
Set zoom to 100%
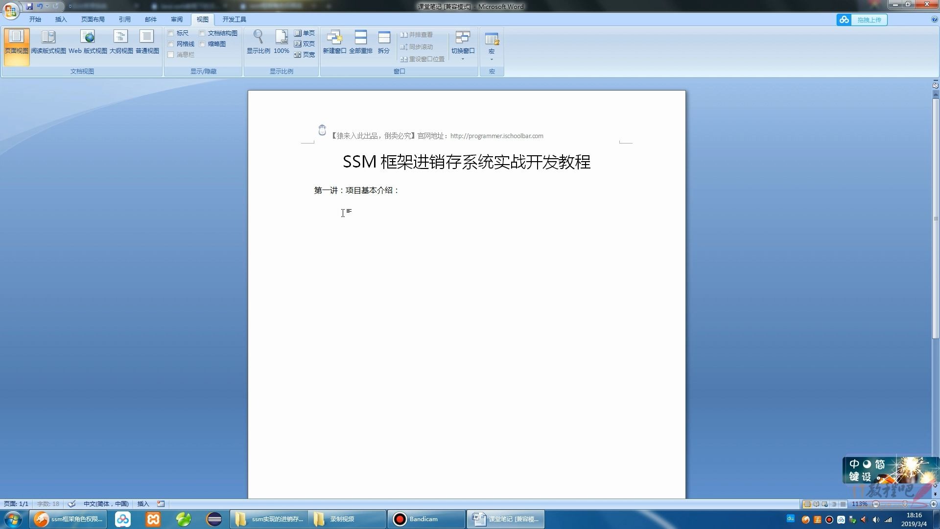pos(281,43)
